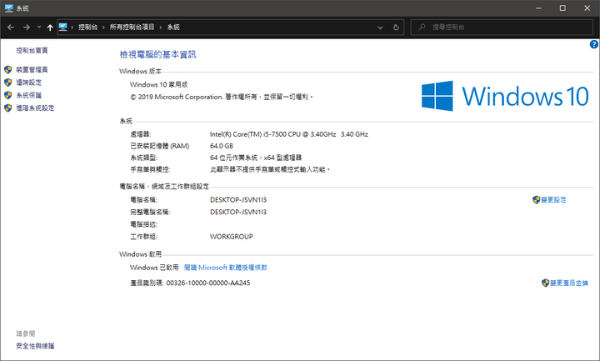This screenshot has height=361, width=600.
Task: Maximize the system window
Action: [562, 8]
